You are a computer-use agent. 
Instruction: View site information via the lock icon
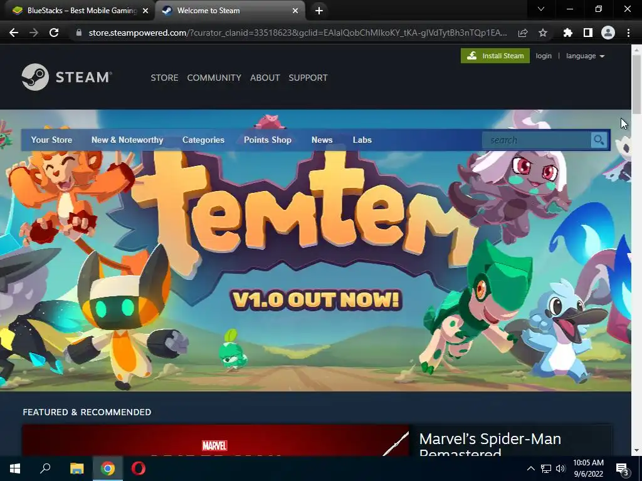[79, 33]
